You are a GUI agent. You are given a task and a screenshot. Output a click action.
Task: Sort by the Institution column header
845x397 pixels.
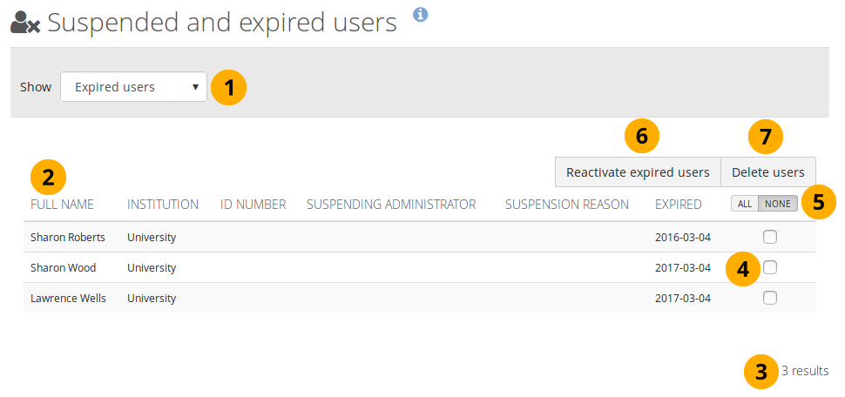(163, 205)
